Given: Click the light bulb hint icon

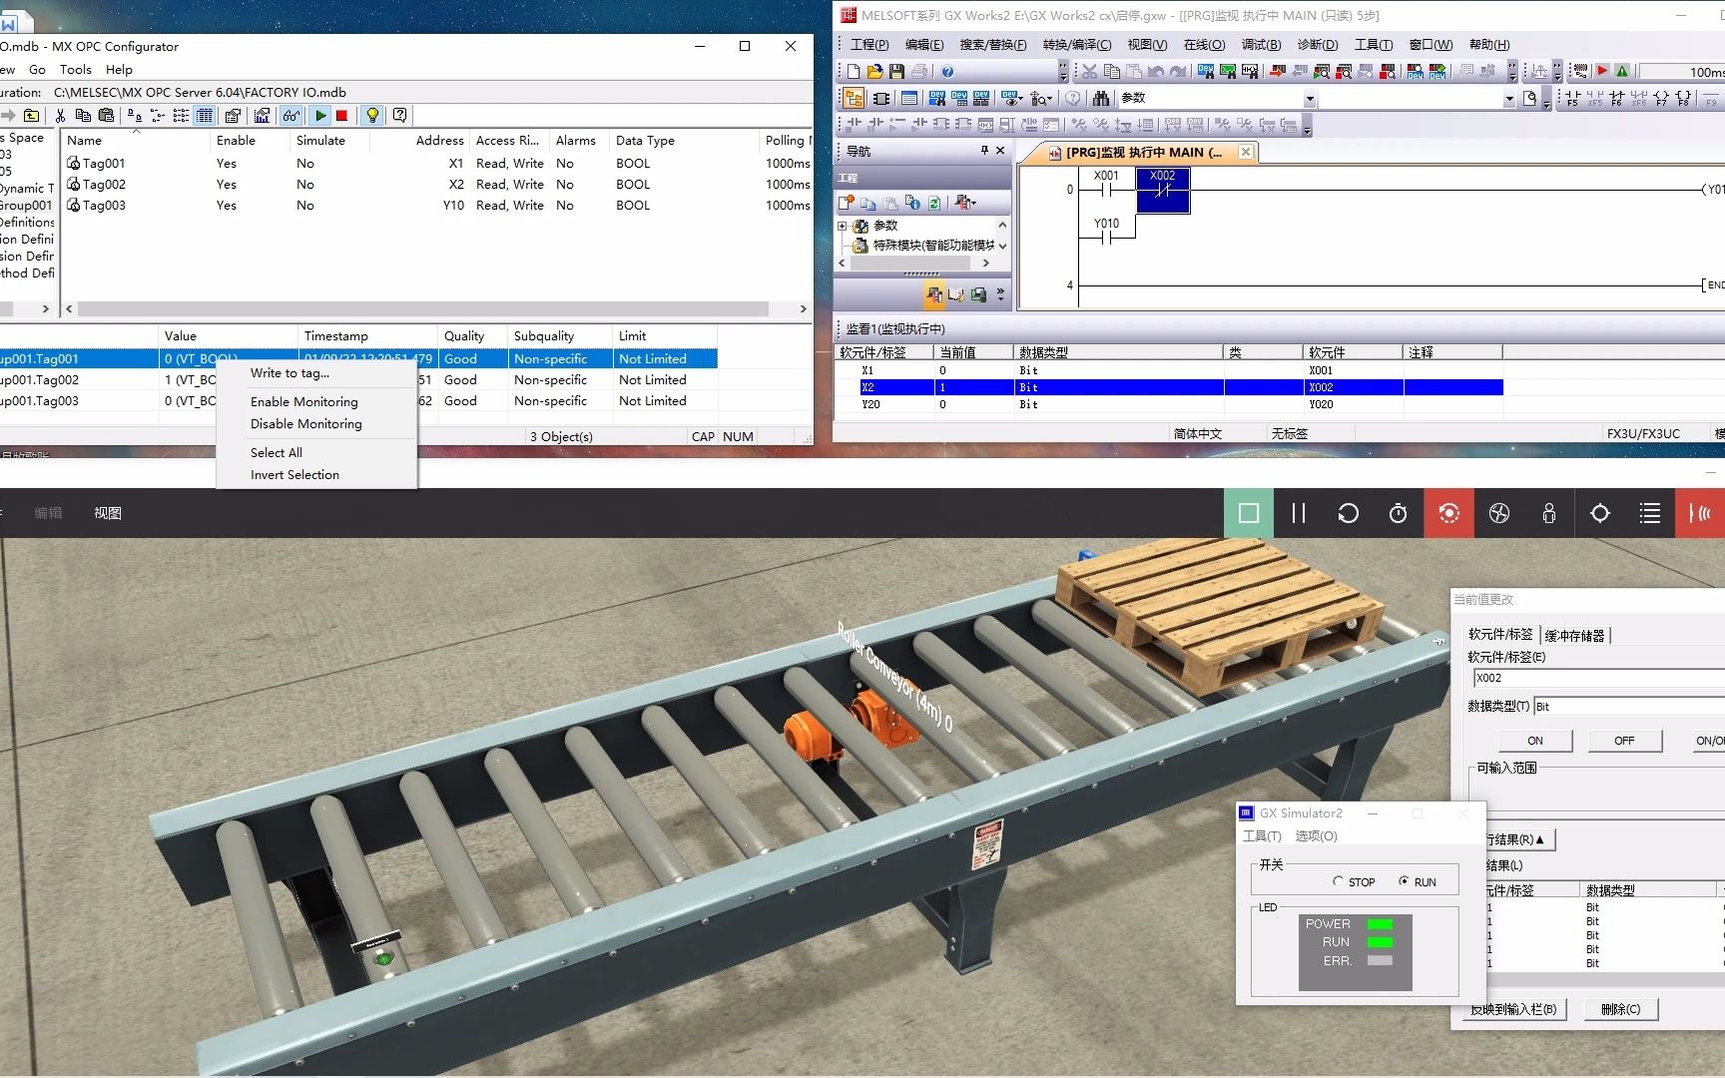Looking at the screenshot, I should (371, 115).
